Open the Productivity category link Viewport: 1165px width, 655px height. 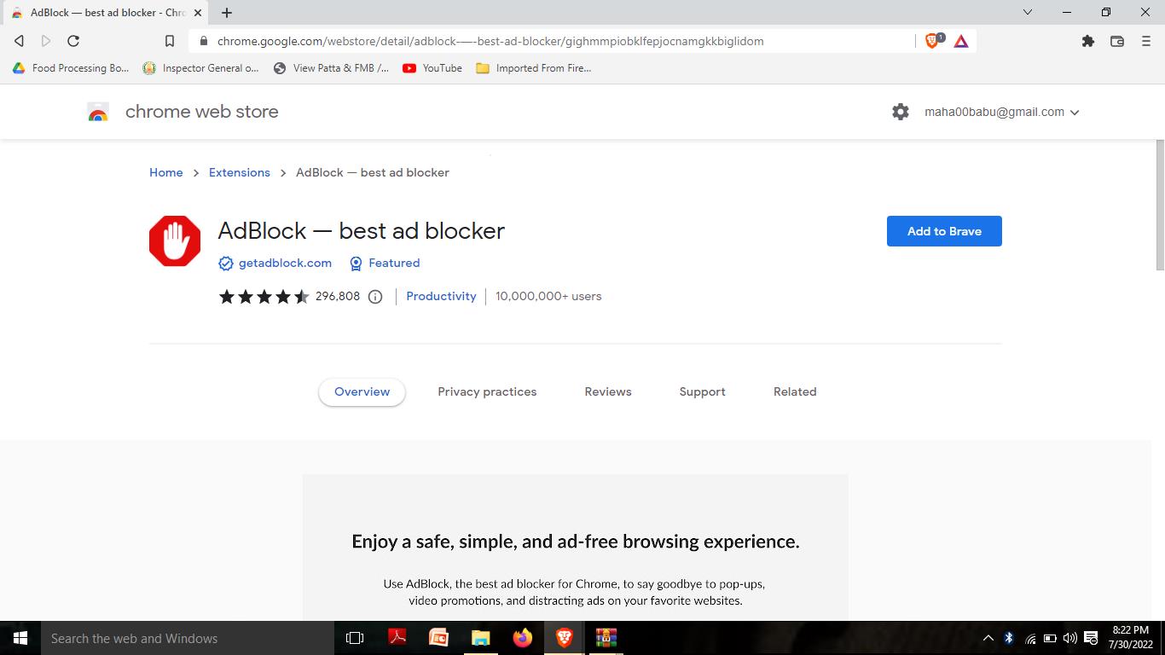[441, 296]
